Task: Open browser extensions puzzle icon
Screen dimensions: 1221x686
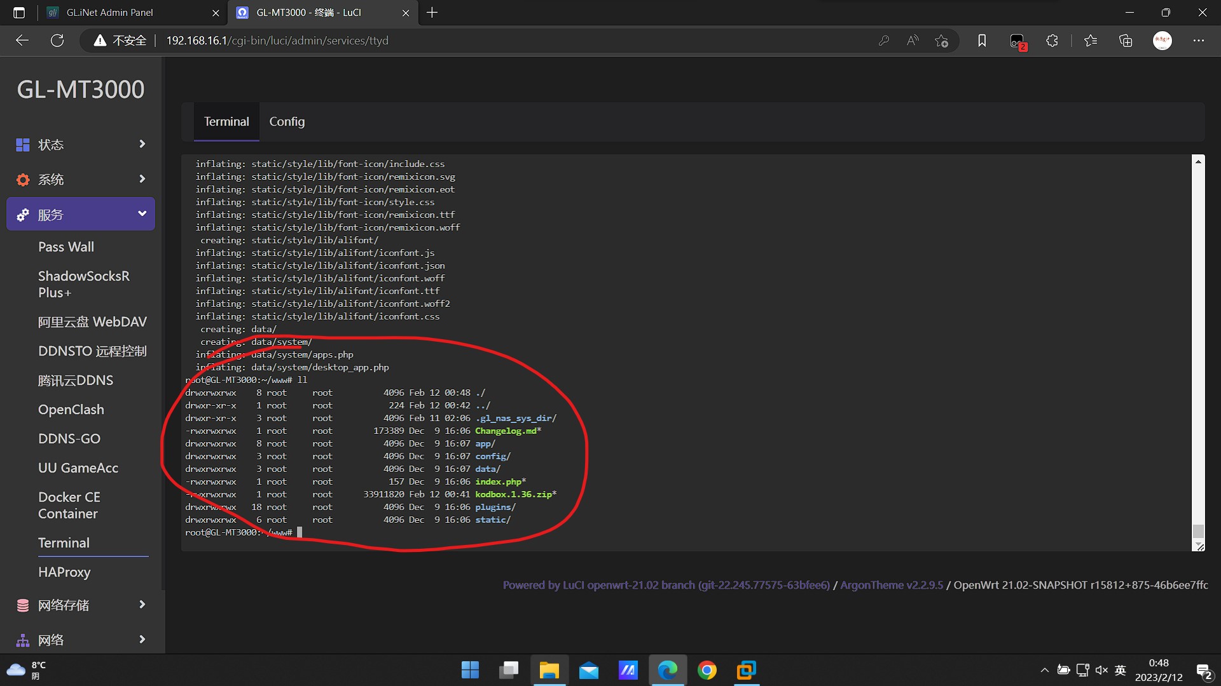Action: [x=1052, y=41]
